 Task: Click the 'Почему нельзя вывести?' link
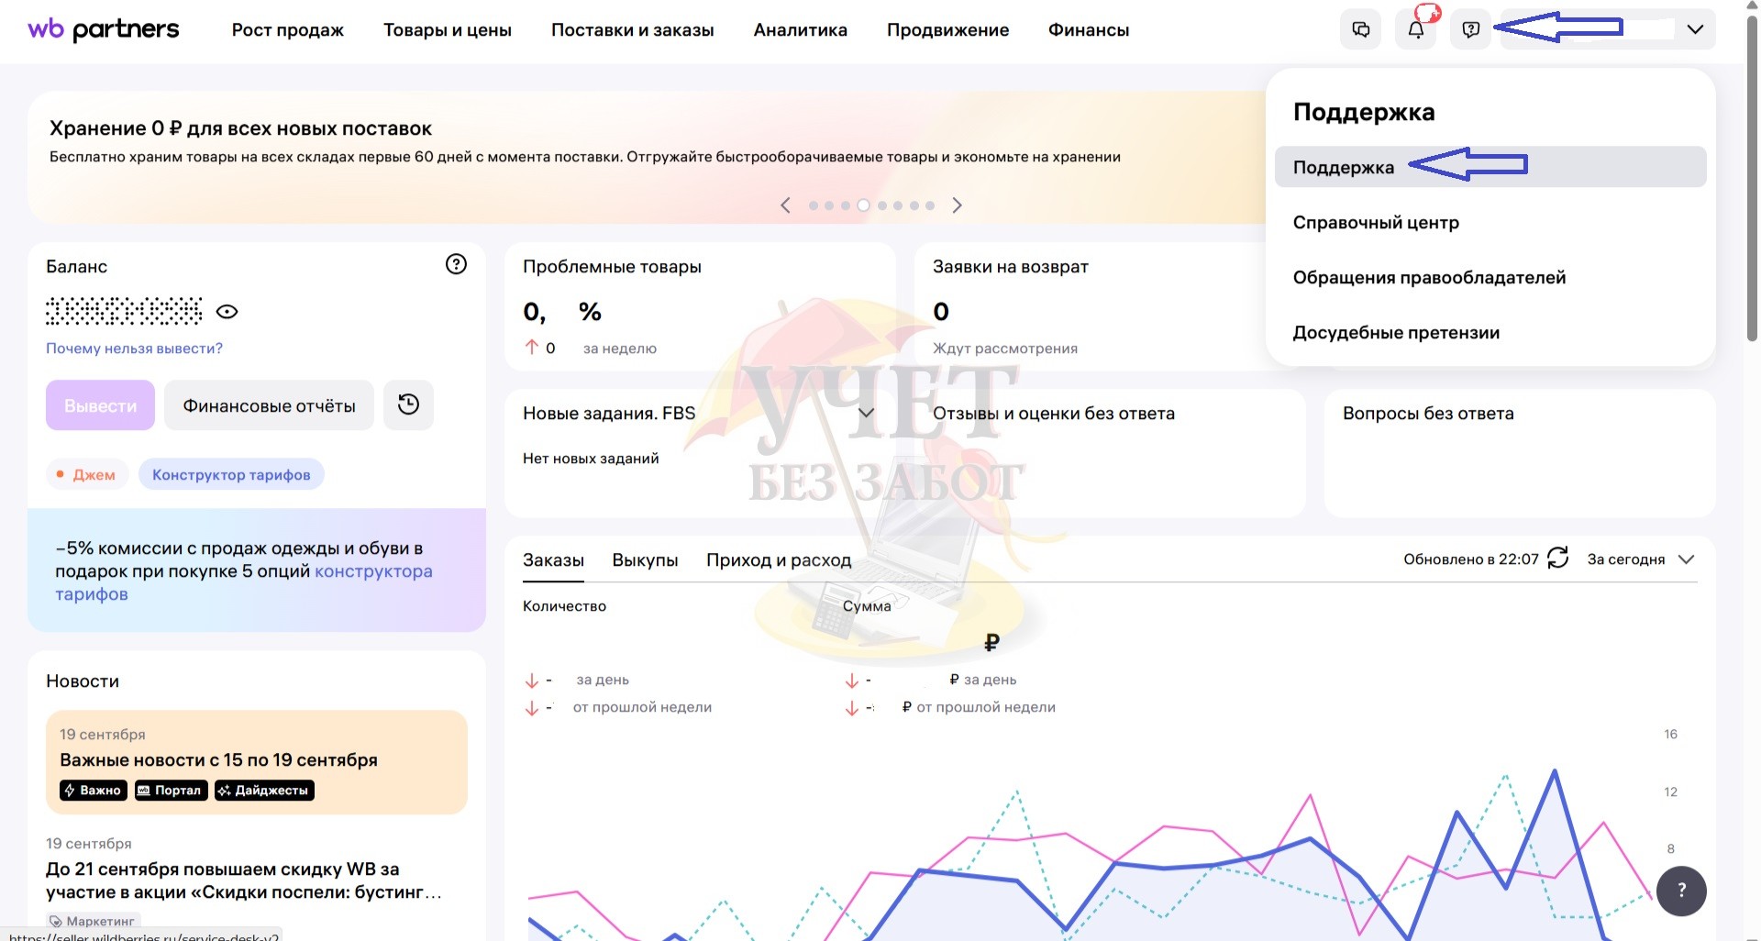point(134,349)
